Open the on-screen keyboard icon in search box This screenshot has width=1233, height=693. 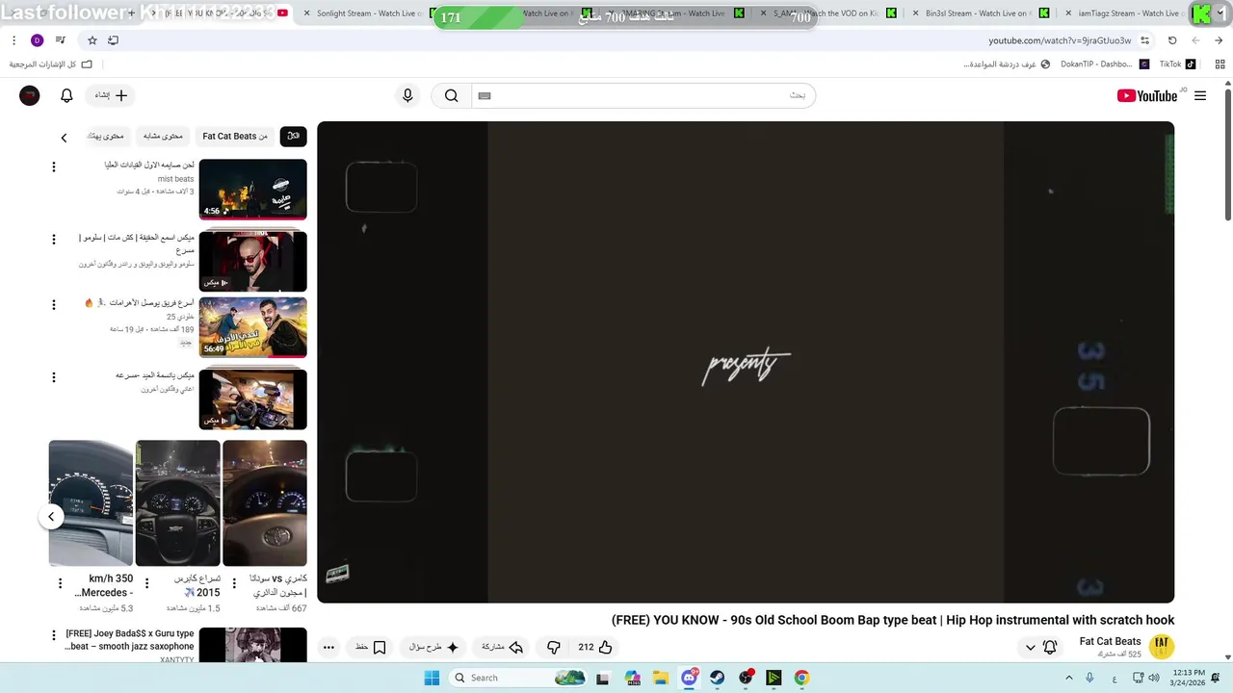point(485,95)
